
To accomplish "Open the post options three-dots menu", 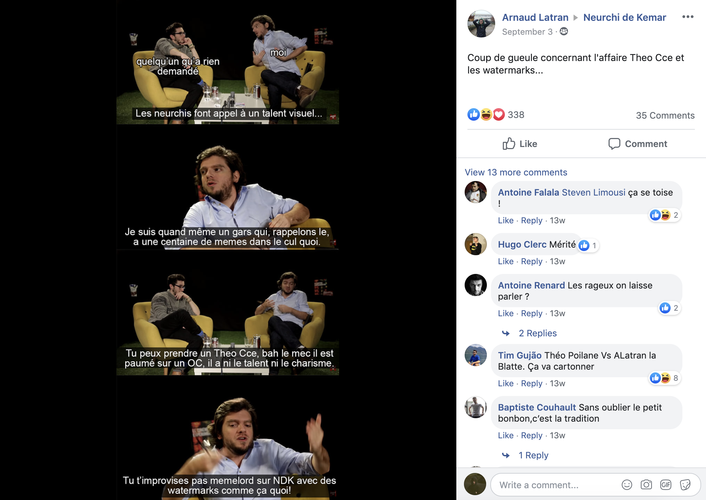I will pyautogui.click(x=688, y=17).
